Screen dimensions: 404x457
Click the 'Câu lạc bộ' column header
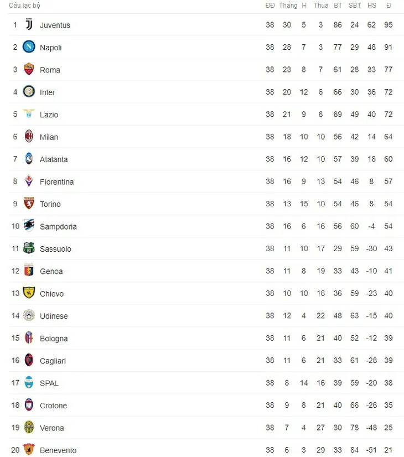[x=24, y=6]
